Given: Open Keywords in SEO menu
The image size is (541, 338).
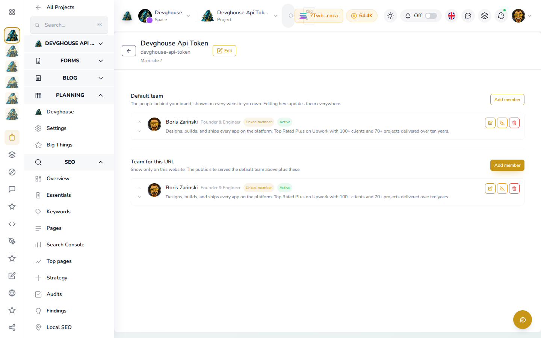Looking at the screenshot, I should tap(69, 212).
